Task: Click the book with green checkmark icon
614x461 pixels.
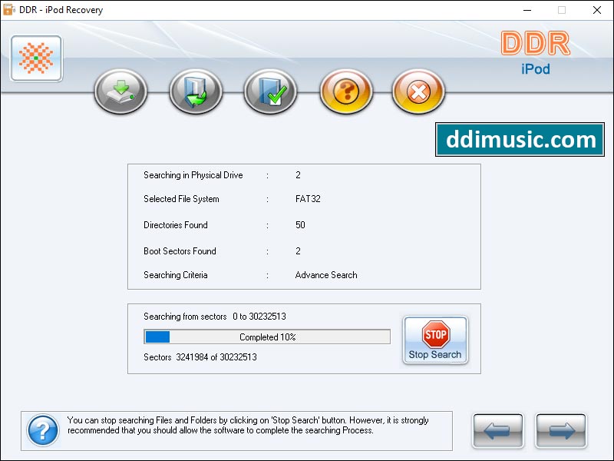Action: [269, 91]
